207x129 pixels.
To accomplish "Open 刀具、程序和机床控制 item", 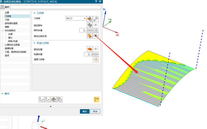I will 15,52.
